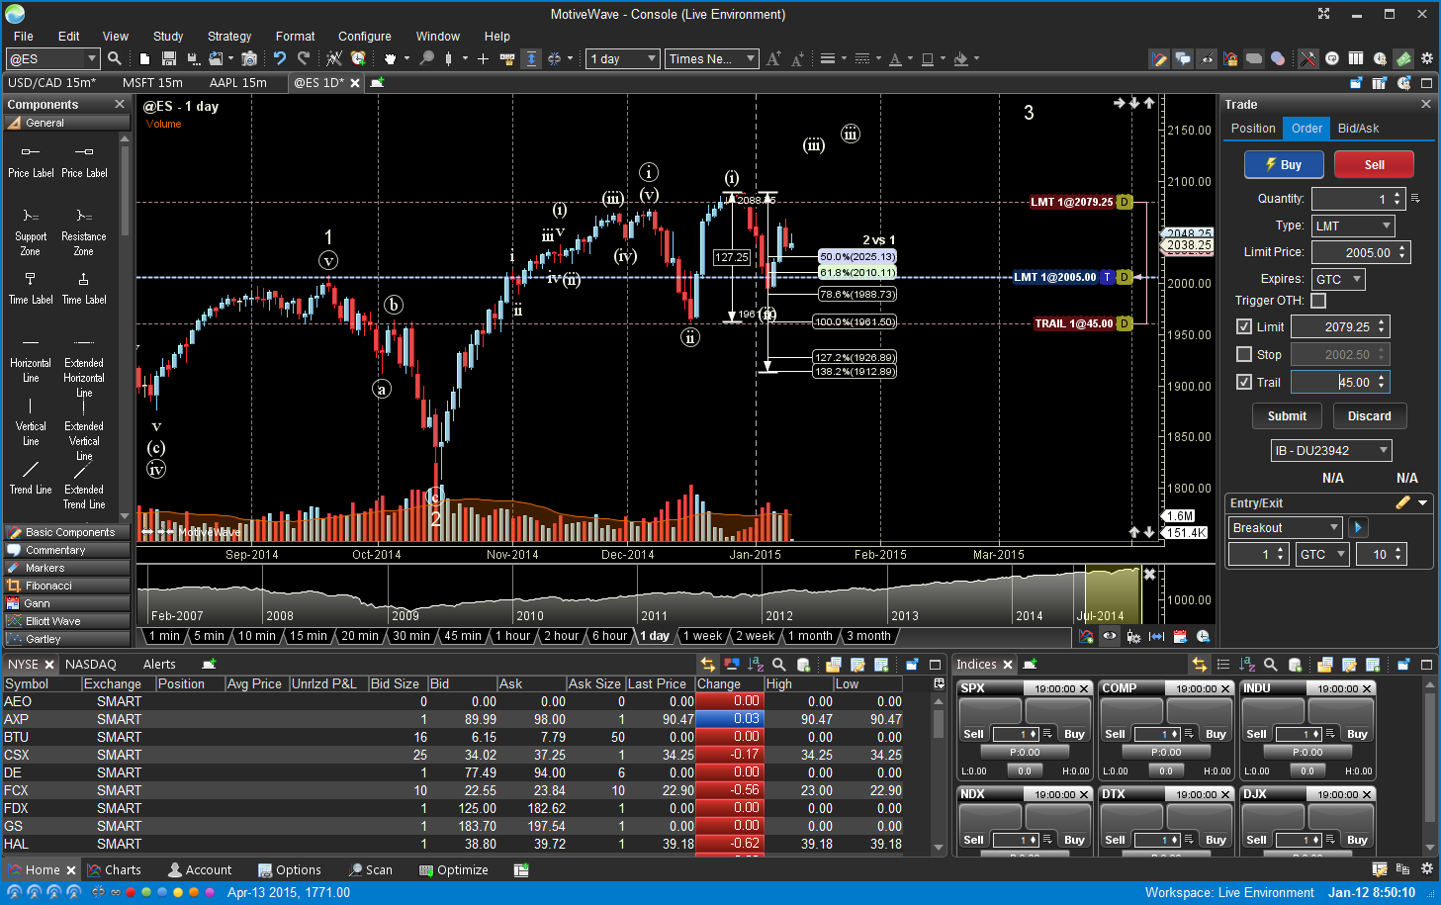1441x905 pixels.
Task: Open the Configure menu
Action: click(x=365, y=36)
